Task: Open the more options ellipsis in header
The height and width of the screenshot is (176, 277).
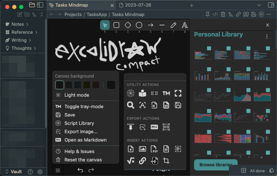Action: [269, 14]
